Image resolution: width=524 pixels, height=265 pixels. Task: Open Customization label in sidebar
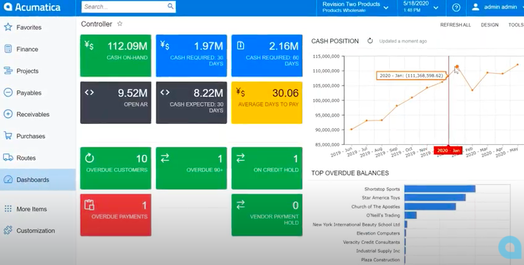(36, 231)
